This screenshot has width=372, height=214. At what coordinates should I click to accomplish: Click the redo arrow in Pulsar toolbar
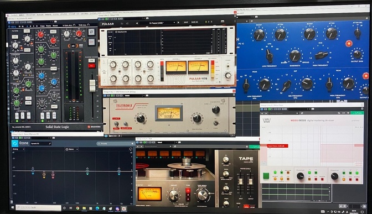127,23
